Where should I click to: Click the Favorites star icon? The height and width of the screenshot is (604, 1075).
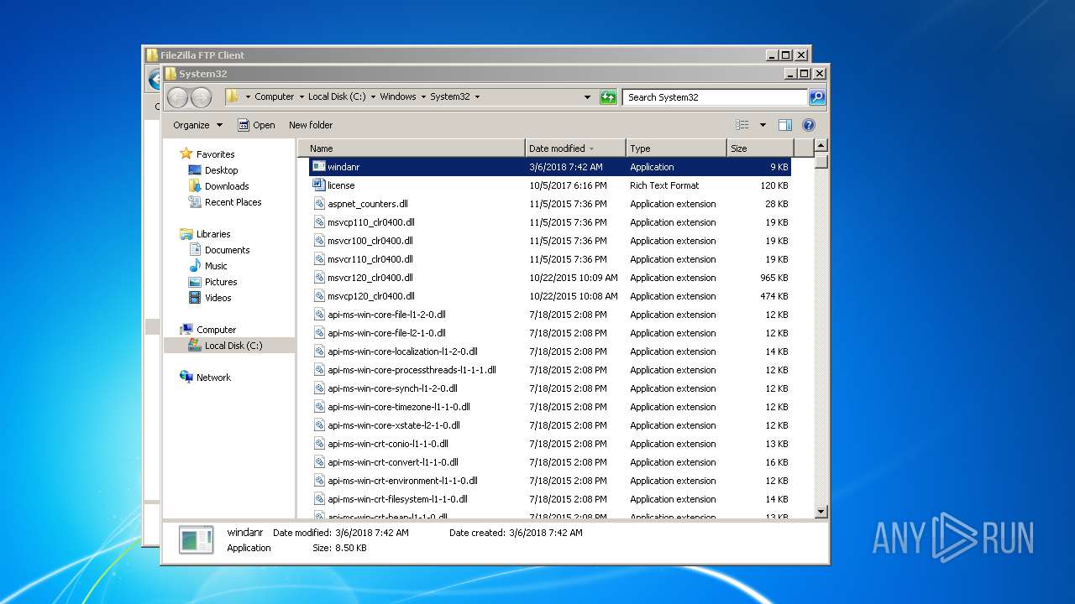[x=186, y=154]
